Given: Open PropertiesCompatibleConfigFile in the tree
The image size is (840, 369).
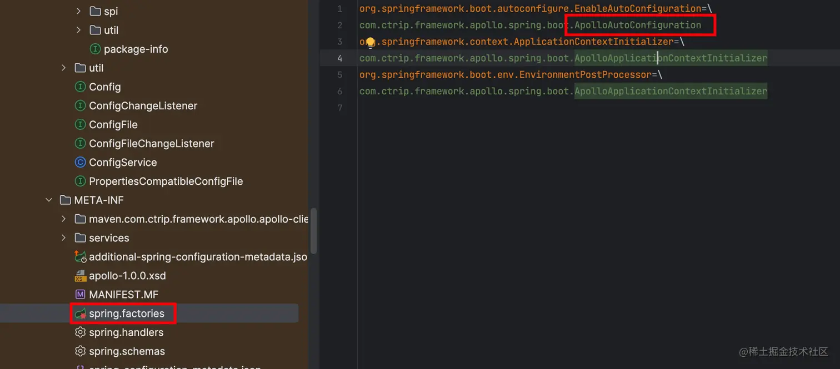Looking at the screenshot, I should [166, 181].
